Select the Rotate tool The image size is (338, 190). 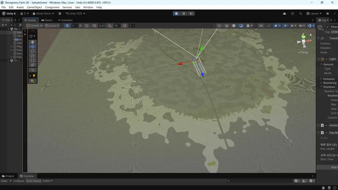click(x=32, y=51)
